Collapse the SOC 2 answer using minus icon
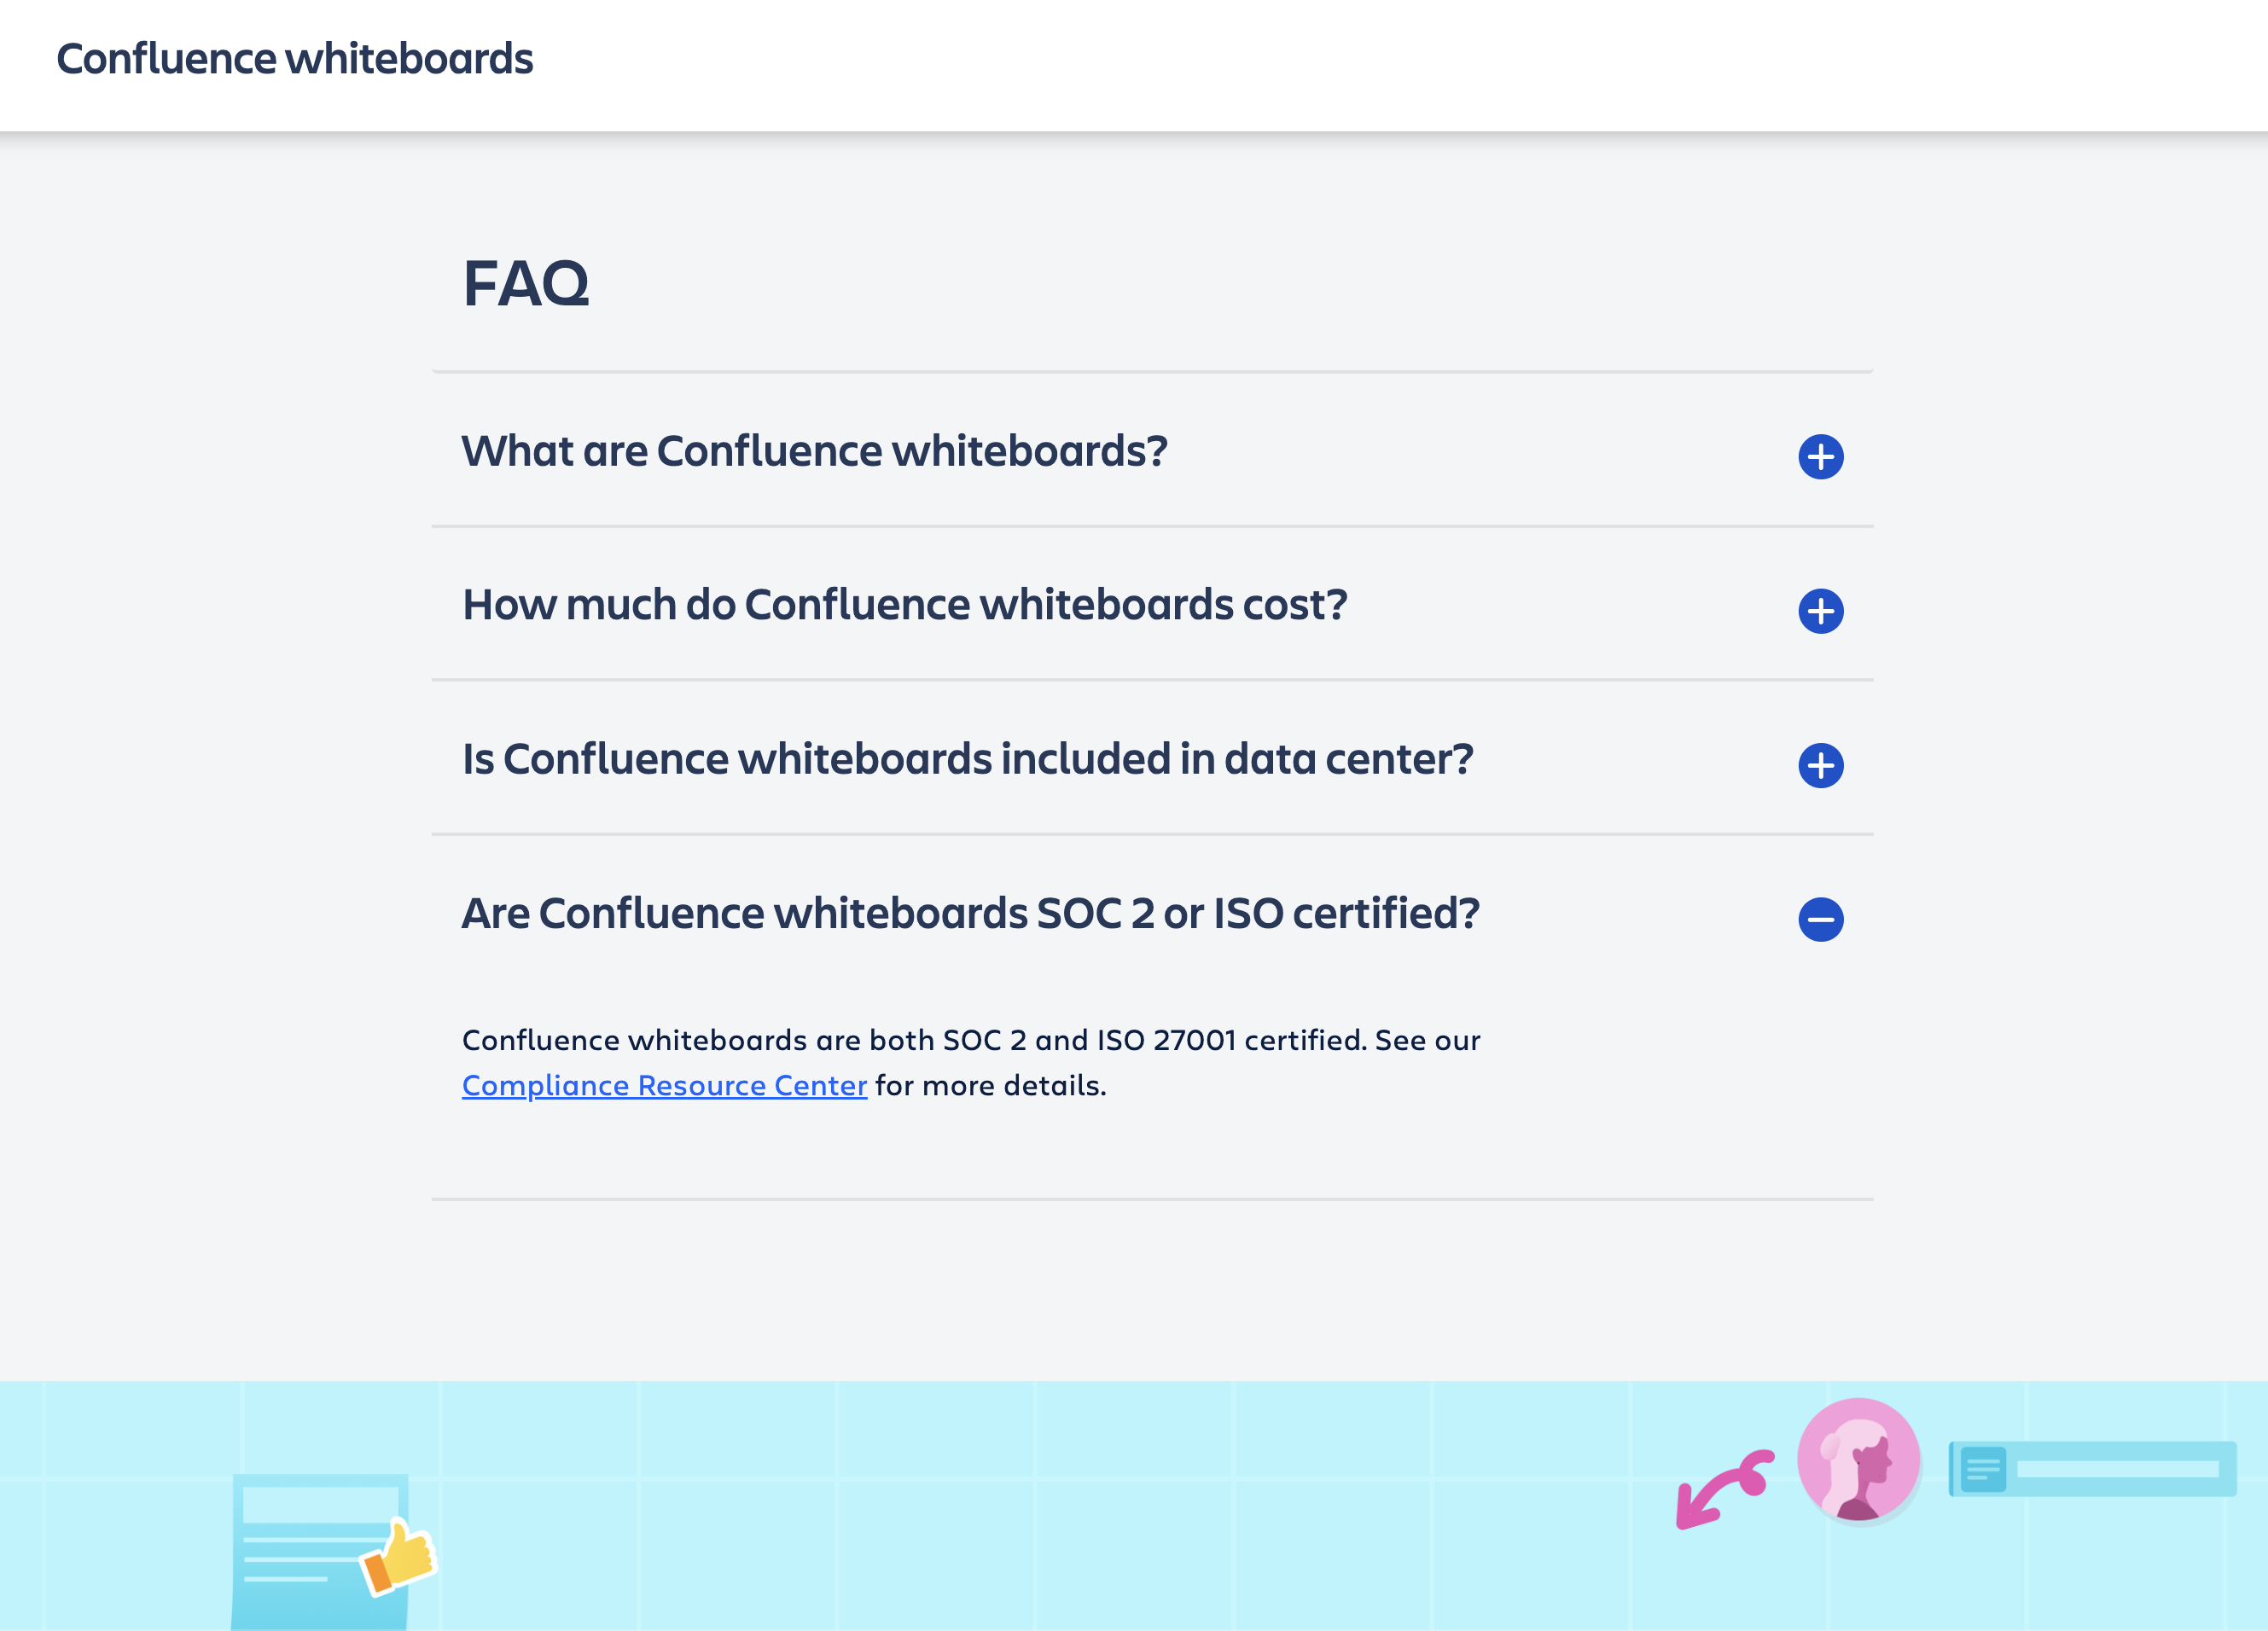Screen dimensions: 2268x1631 (1820, 919)
